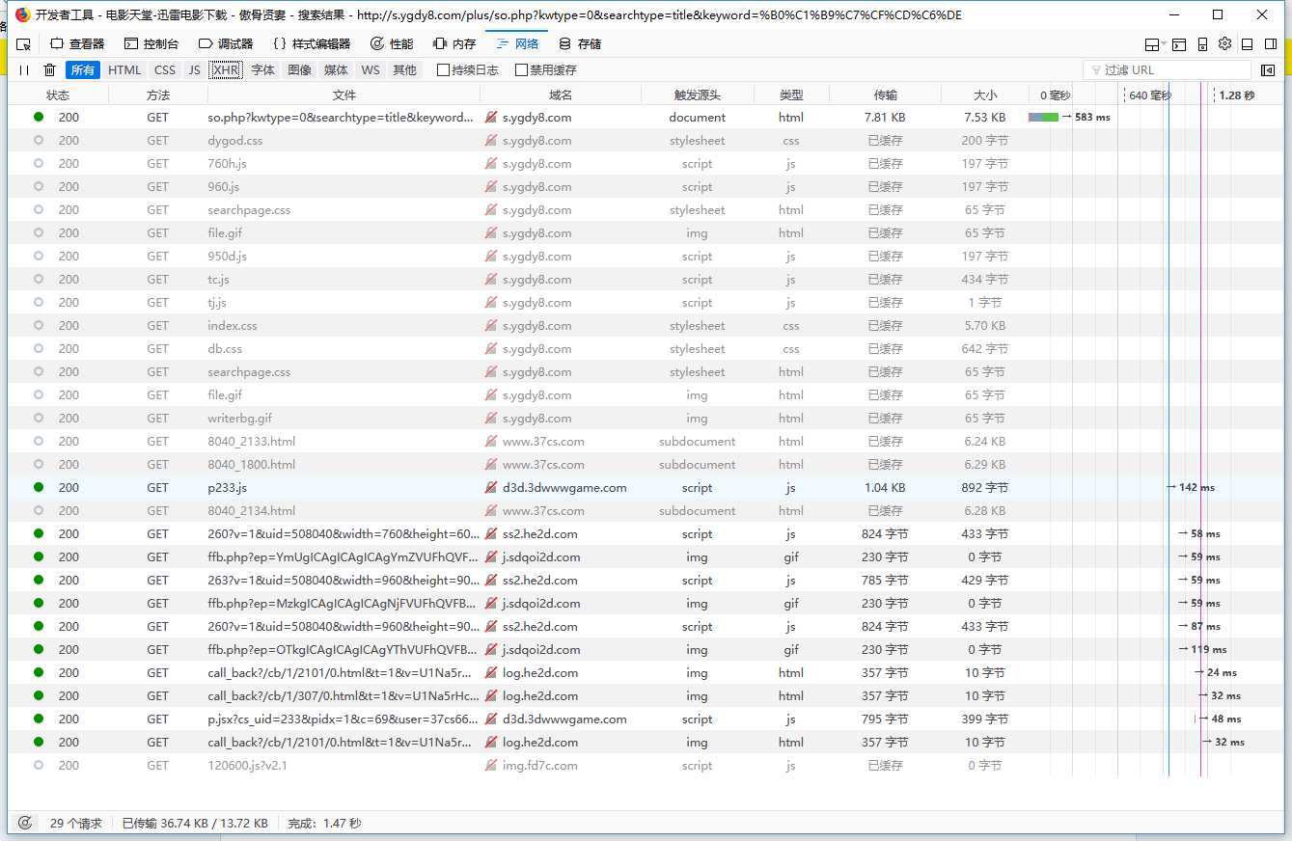
Task: Click the insecure lock icon beside img.fd7c.com
Action: pyautogui.click(x=492, y=766)
